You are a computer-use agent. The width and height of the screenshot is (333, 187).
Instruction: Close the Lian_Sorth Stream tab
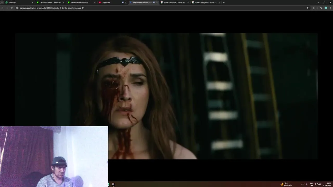[64, 2]
